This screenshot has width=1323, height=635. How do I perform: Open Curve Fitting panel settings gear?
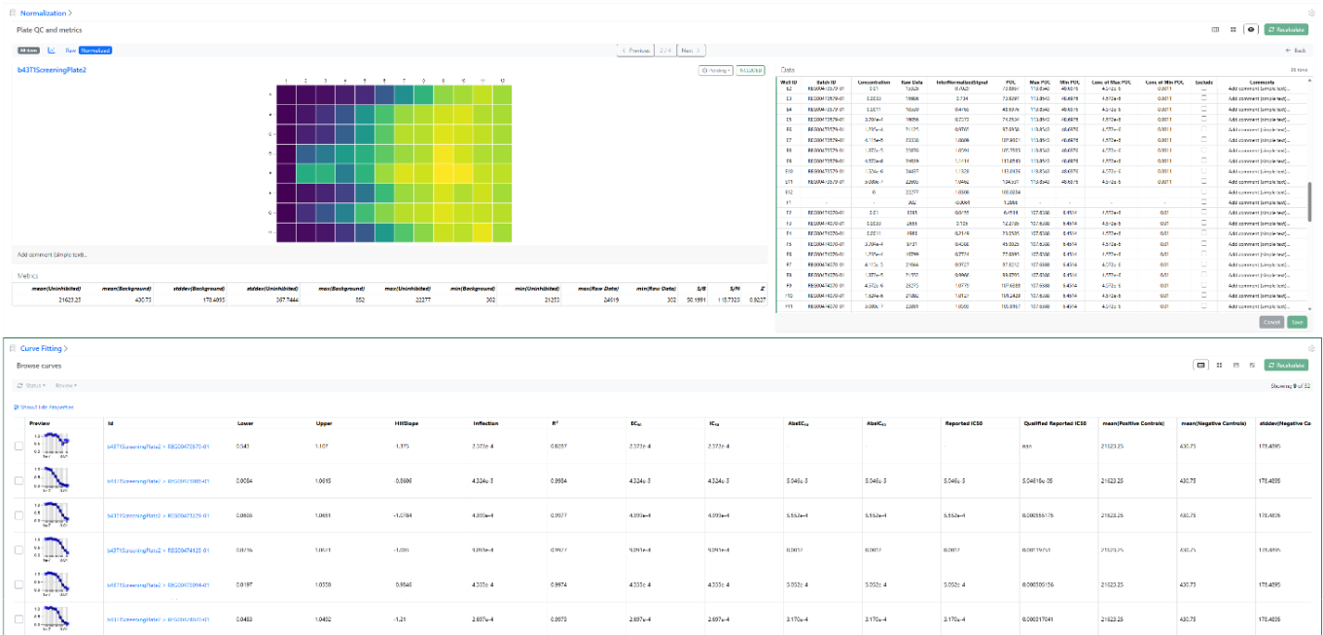(1311, 348)
